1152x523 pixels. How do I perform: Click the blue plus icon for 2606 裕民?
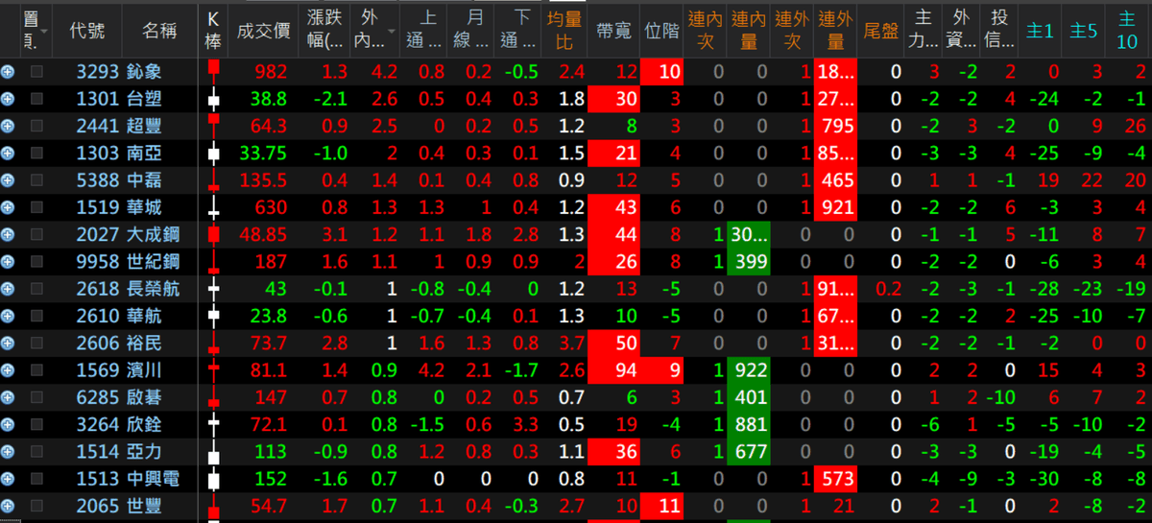coord(8,343)
